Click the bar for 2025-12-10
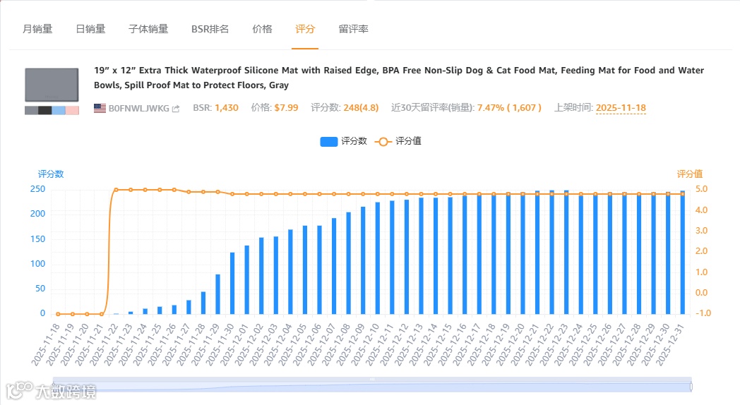Screen dimensions: 740x405 coord(378,258)
